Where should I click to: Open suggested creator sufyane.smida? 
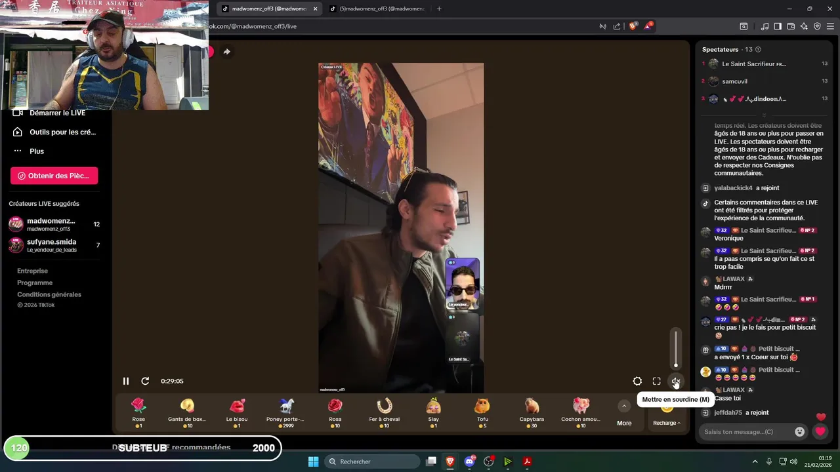(54, 245)
